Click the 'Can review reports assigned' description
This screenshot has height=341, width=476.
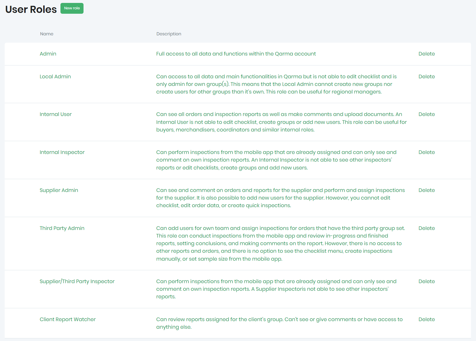pos(279,323)
